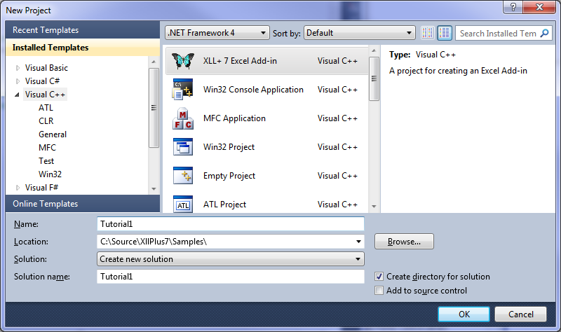
Task: Open the Online Templates section
Action: pos(83,204)
